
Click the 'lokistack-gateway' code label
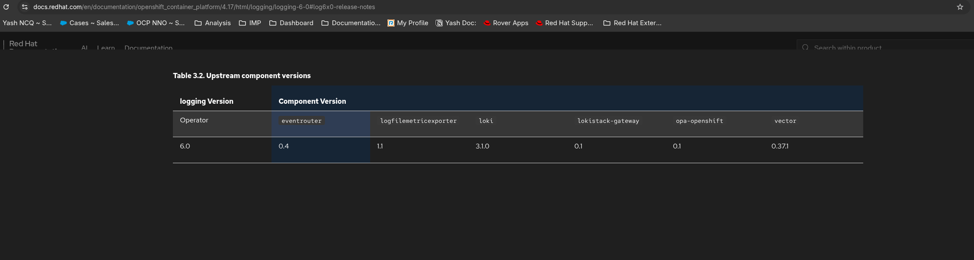608,121
